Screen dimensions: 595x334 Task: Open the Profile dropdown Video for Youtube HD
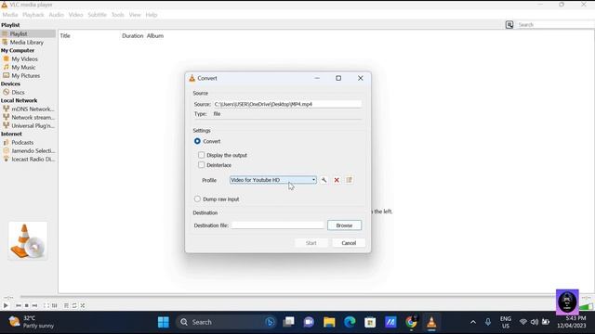coord(272,180)
